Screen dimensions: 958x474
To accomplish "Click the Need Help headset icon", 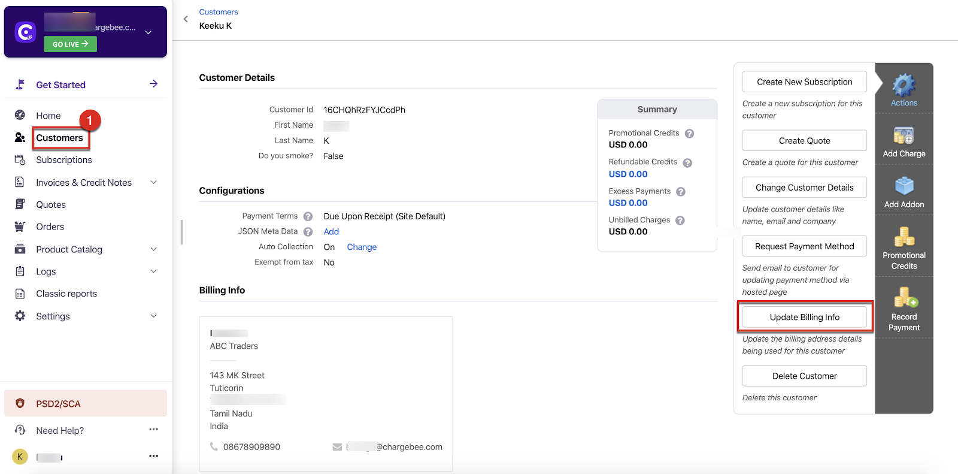I will [x=20, y=430].
